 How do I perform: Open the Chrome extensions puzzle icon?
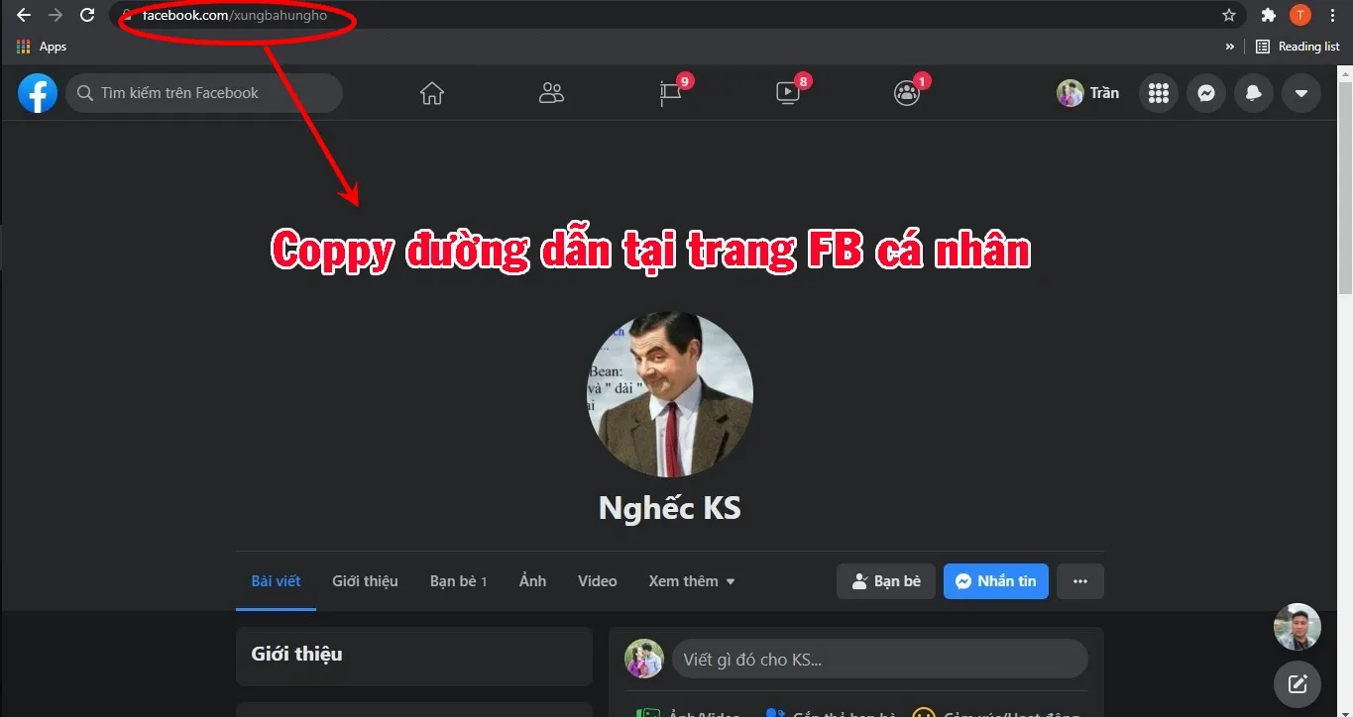(x=1268, y=15)
